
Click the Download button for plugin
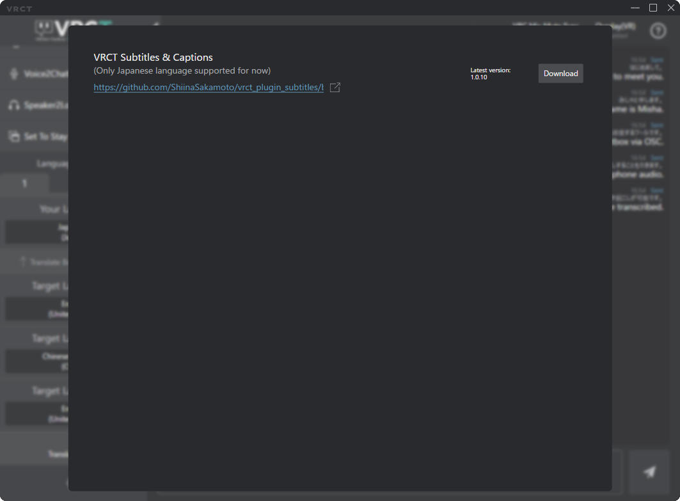coord(560,74)
